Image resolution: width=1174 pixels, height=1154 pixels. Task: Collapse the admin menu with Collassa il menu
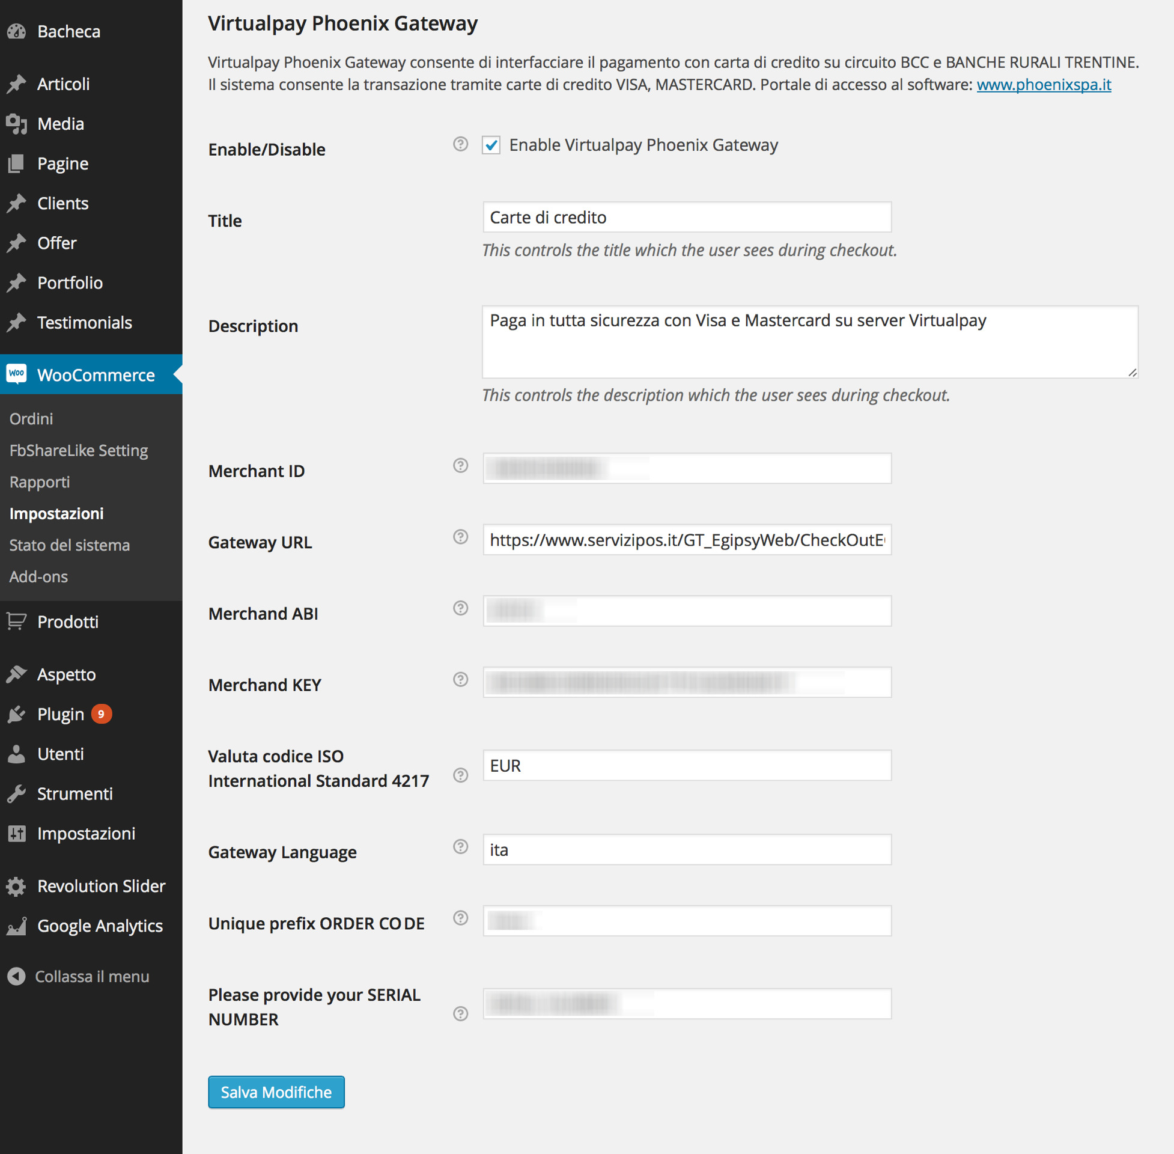[79, 977]
